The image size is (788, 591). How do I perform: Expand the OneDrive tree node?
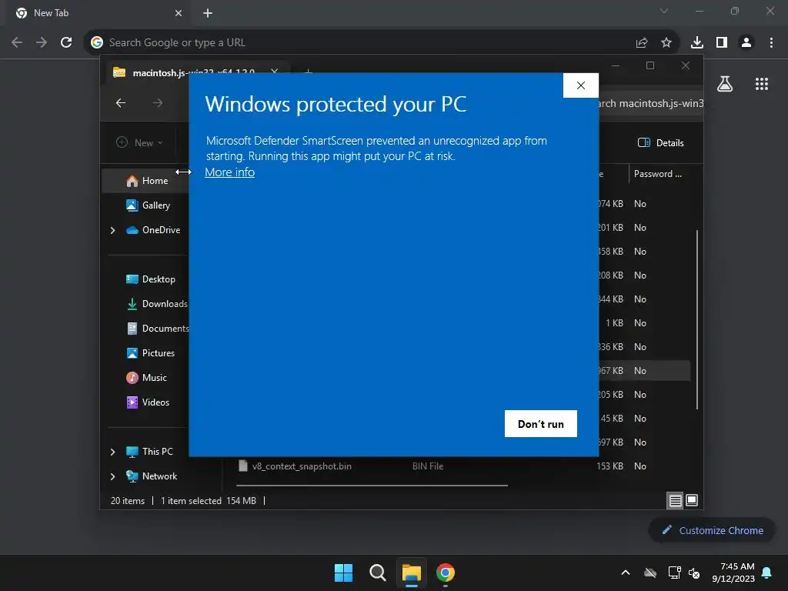[112, 230]
